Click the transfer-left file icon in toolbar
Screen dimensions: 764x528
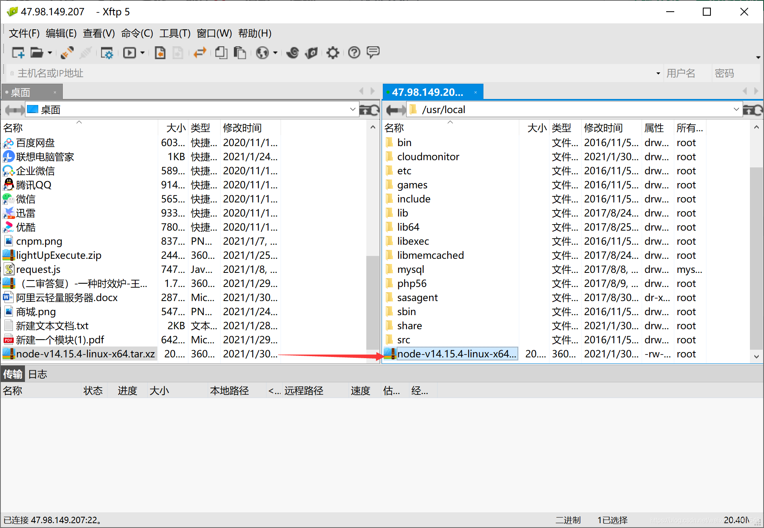160,53
